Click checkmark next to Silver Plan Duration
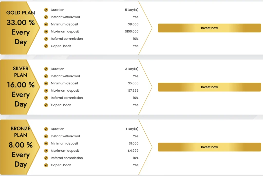The width and height of the screenshot is (263, 176). [x=46, y=69]
